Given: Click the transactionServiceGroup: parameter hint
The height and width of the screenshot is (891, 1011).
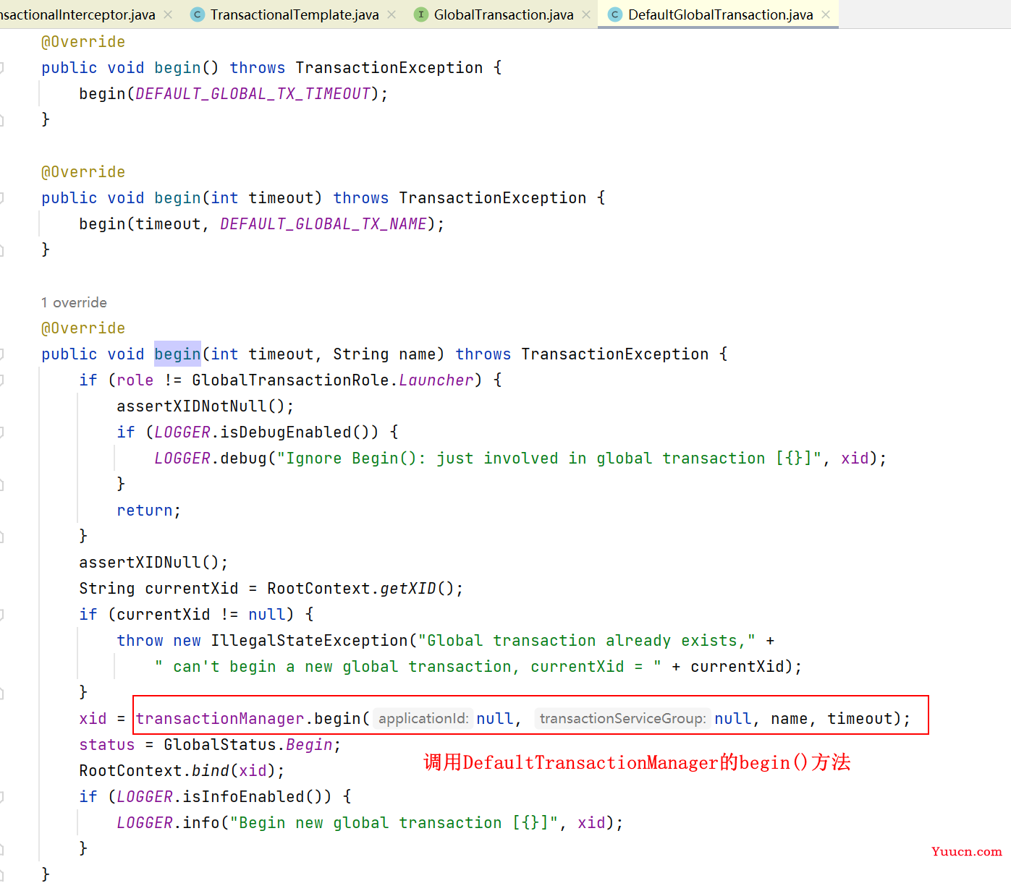Looking at the screenshot, I should pyautogui.click(x=622, y=719).
